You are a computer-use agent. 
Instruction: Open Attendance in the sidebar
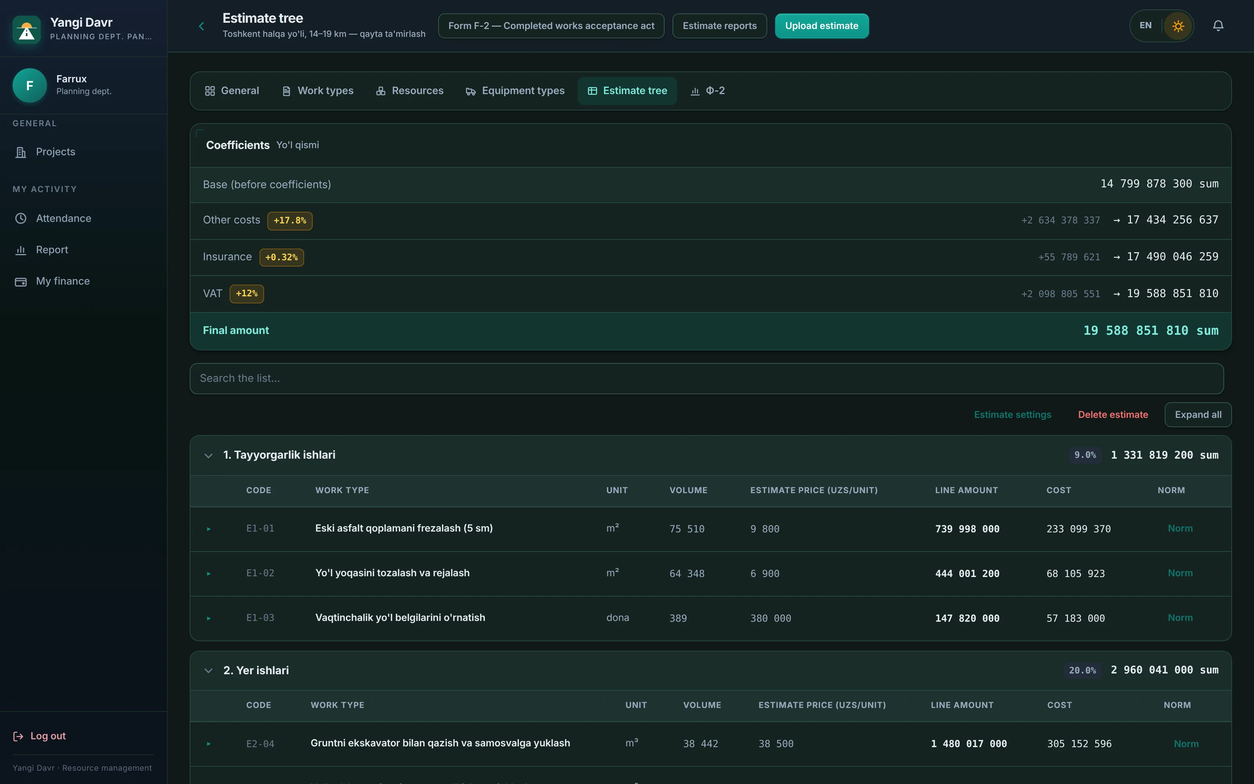pyautogui.click(x=83, y=218)
